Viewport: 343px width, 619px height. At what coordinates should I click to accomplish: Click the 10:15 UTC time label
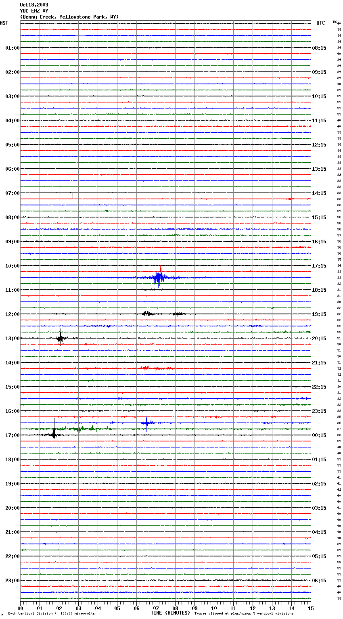click(x=319, y=96)
